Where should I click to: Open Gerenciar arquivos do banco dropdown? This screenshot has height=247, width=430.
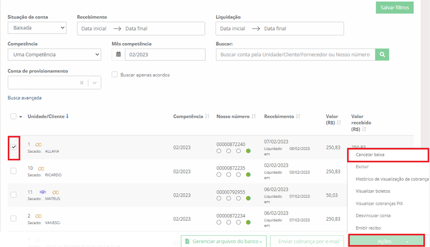pos(224,241)
